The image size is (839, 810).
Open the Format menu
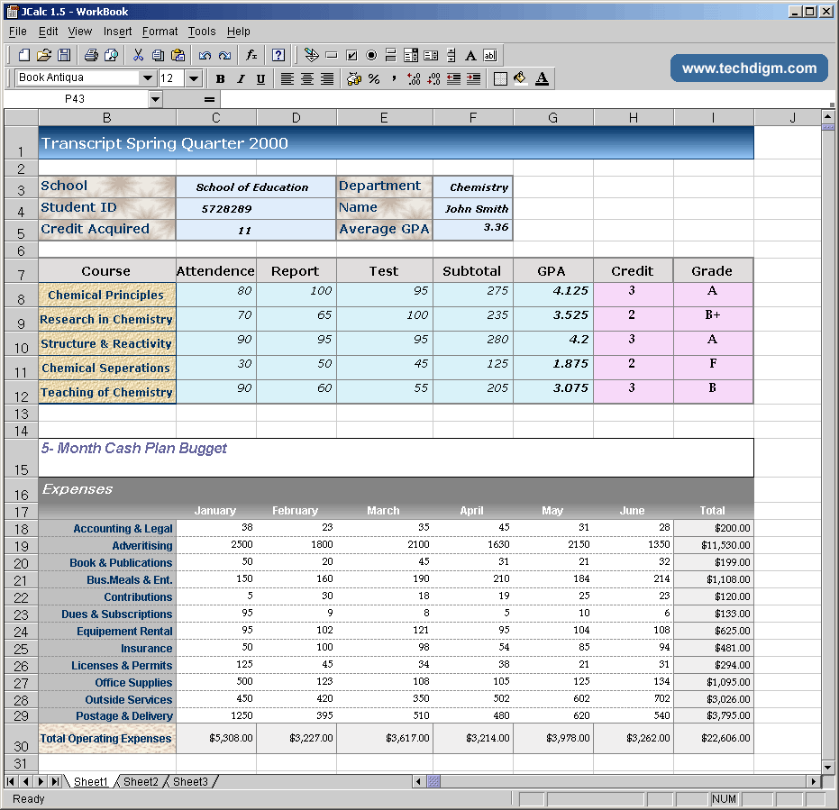pos(160,32)
